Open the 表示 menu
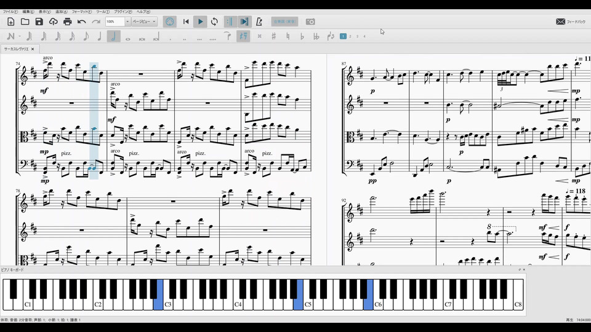This screenshot has height=332, width=591. click(45, 12)
